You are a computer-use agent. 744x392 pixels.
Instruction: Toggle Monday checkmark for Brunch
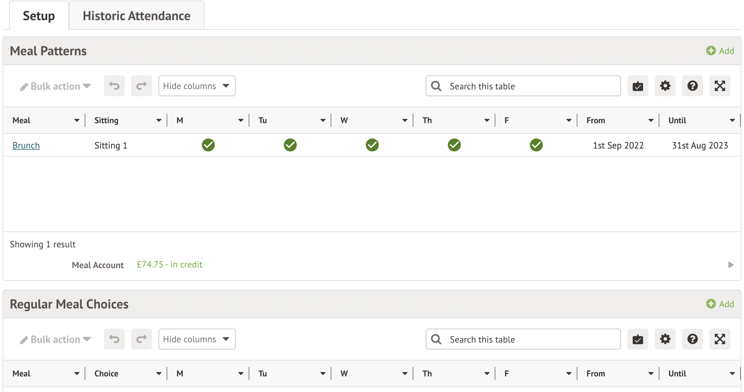(x=208, y=145)
